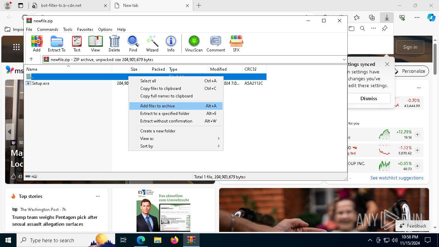The height and width of the screenshot is (247, 439).
Task: Add the -1.32% stock to watchlist
Action: coord(417,150)
